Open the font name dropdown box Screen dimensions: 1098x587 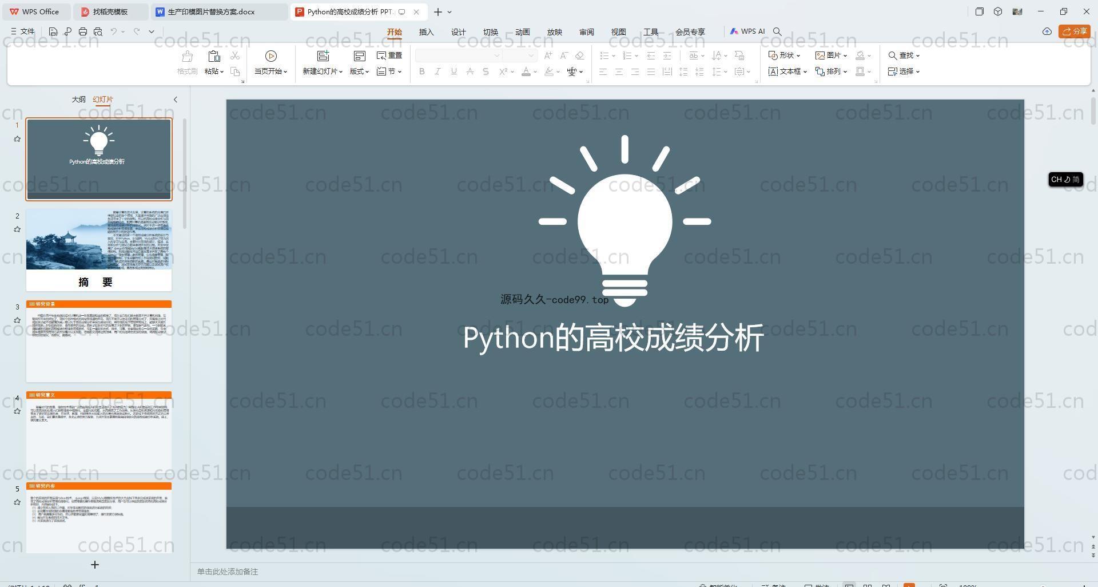click(458, 55)
